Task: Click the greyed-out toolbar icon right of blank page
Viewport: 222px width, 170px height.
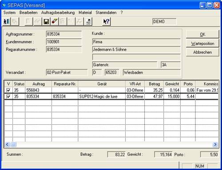Action: (x=38, y=22)
